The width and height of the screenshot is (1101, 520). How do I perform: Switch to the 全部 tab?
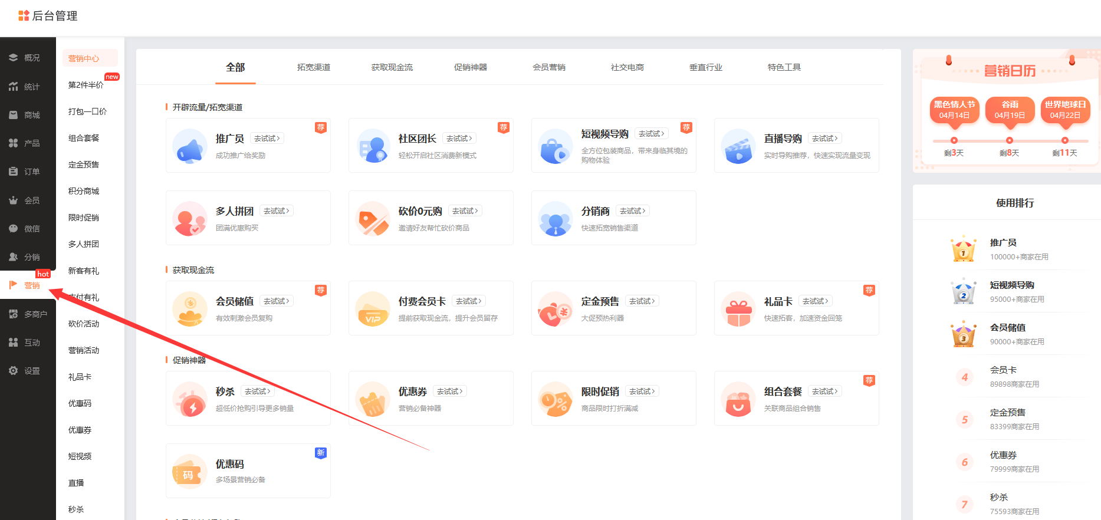pyautogui.click(x=235, y=67)
